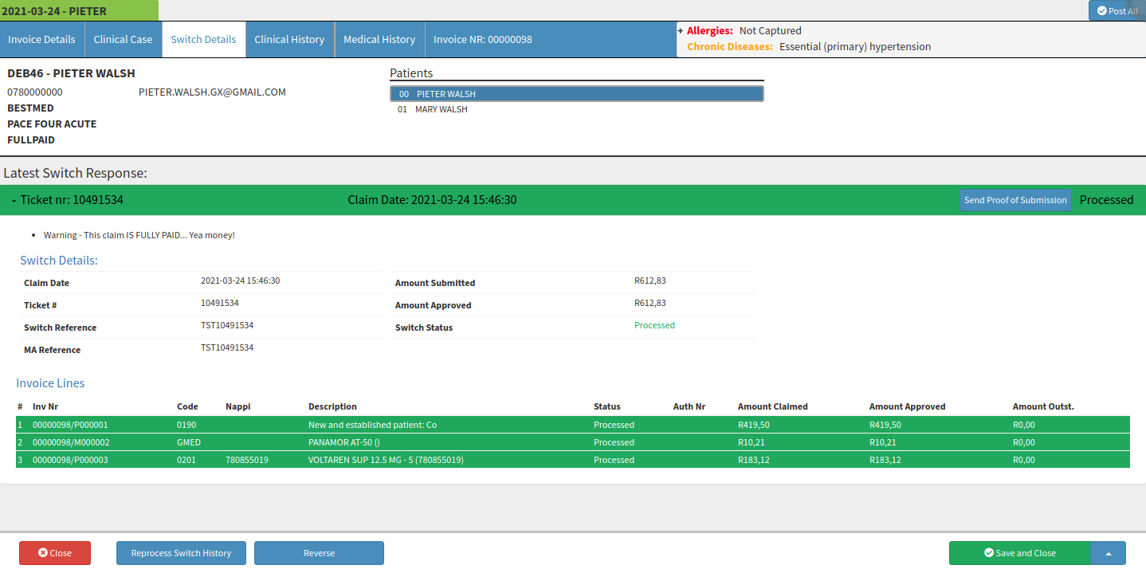This screenshot has height=569, width=1146.
Task: Click Reprocess Switch History button
Action: [x=181, y=553]
